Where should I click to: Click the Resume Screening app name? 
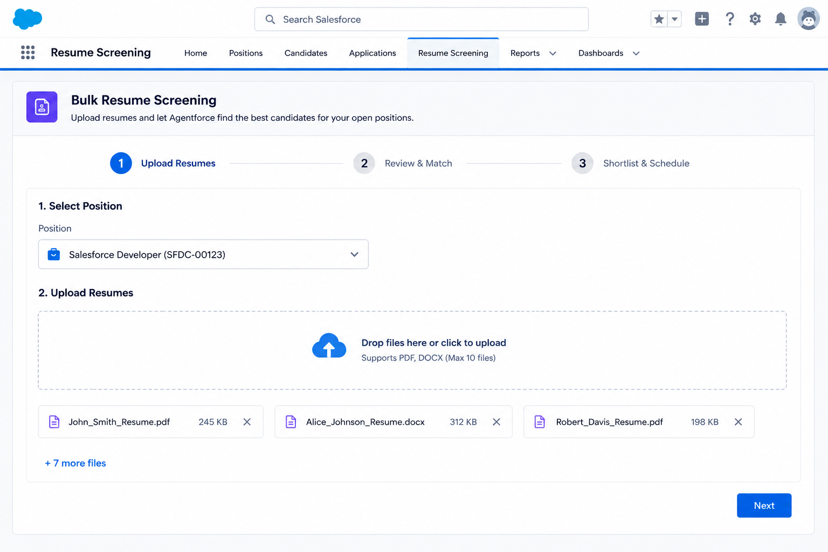pyautogui.click(x=101, y=52)
